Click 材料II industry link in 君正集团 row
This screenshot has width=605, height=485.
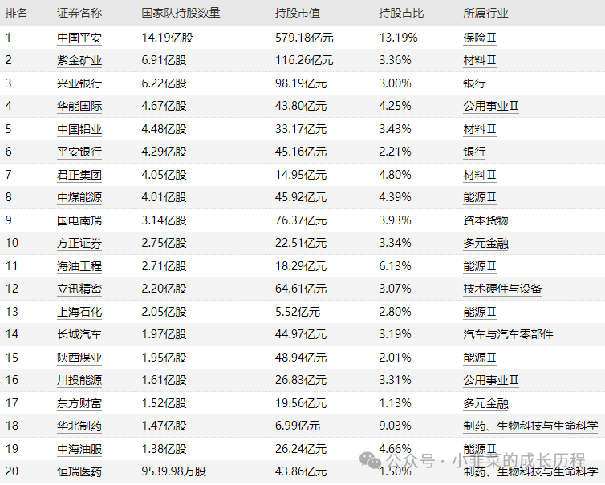tap(480, 175)
